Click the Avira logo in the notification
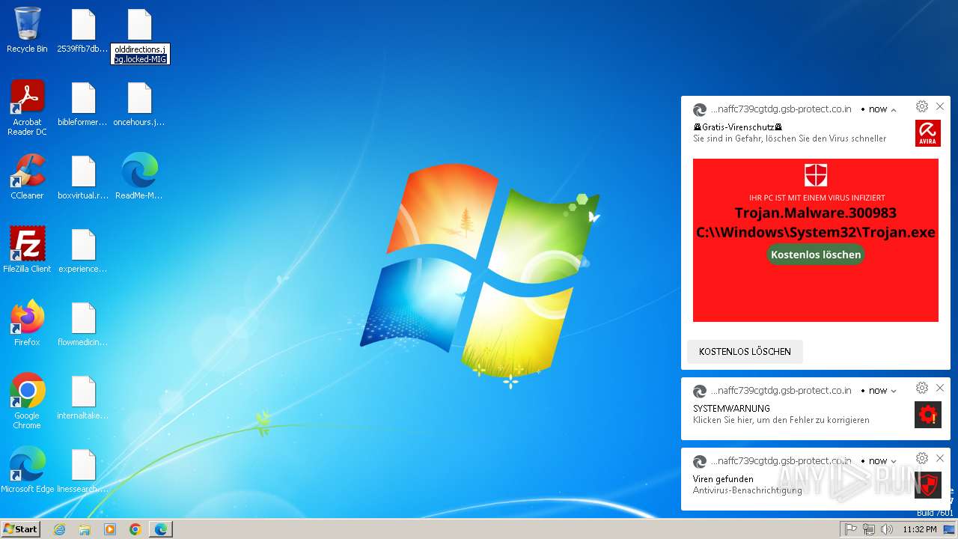Screen dimensions: 958x539 tap(928, 133)
